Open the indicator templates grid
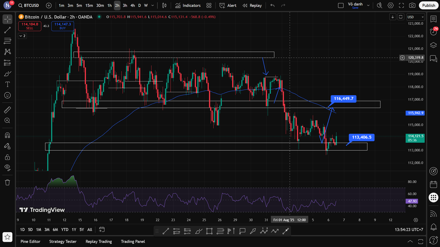 [x=209, y=5]
